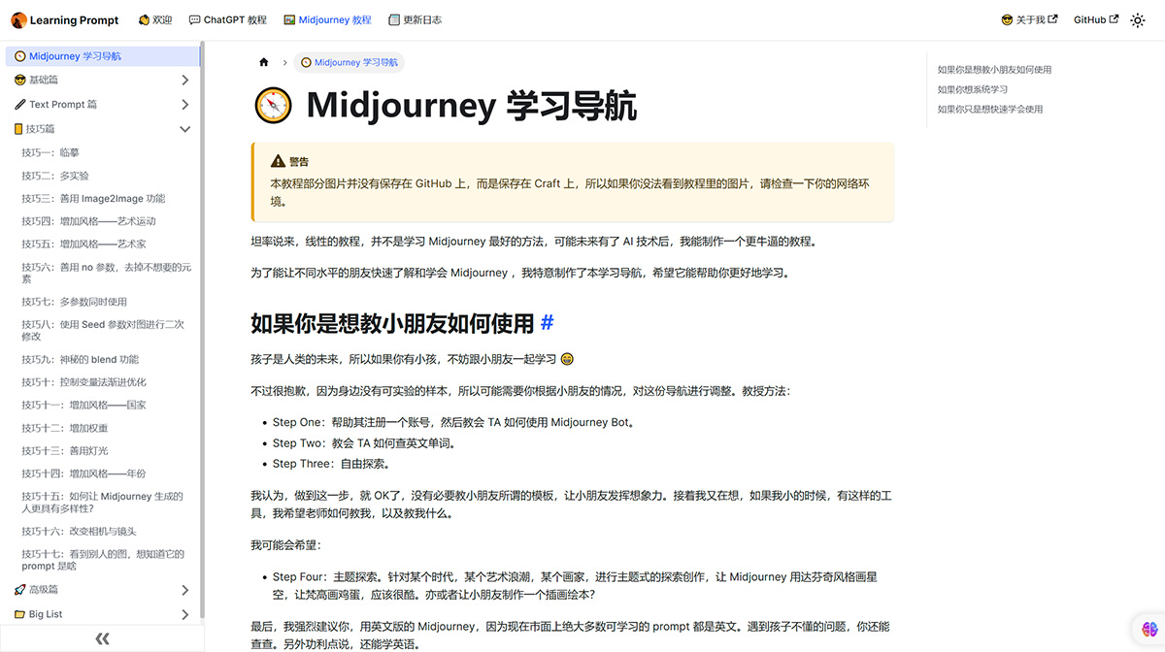Image resolution: width=1165 pixels, height=652 pixels.
Task: Toggle dark mode with the sun icon
Action: [1137, 18]
